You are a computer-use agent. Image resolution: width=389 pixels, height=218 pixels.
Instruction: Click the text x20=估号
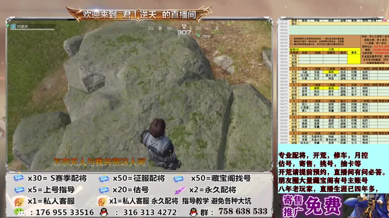[x=131, y=190]
